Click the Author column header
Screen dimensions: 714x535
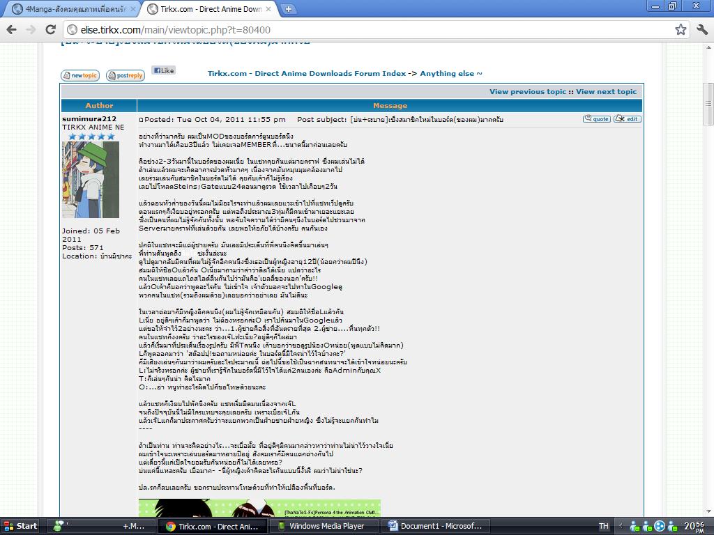click(x=99, y=106)
